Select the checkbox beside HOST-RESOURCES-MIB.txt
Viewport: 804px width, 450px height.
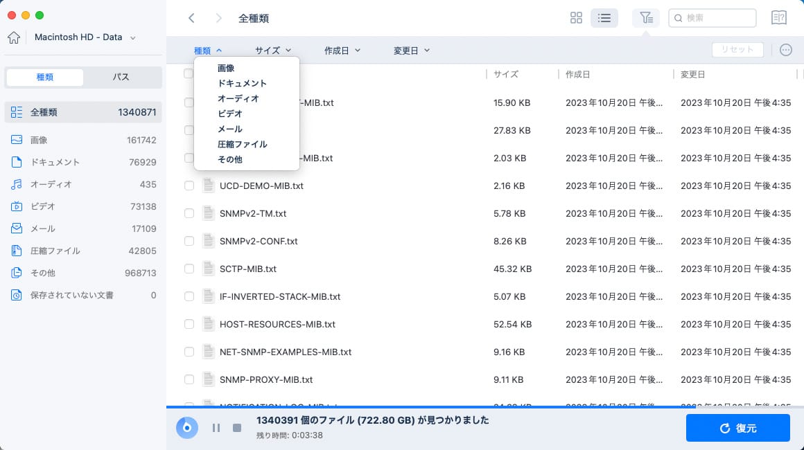click(189, 324)
